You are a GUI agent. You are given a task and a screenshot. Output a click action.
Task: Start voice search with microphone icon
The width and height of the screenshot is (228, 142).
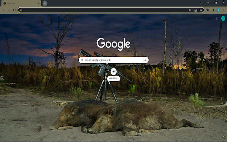pos(145,60)
